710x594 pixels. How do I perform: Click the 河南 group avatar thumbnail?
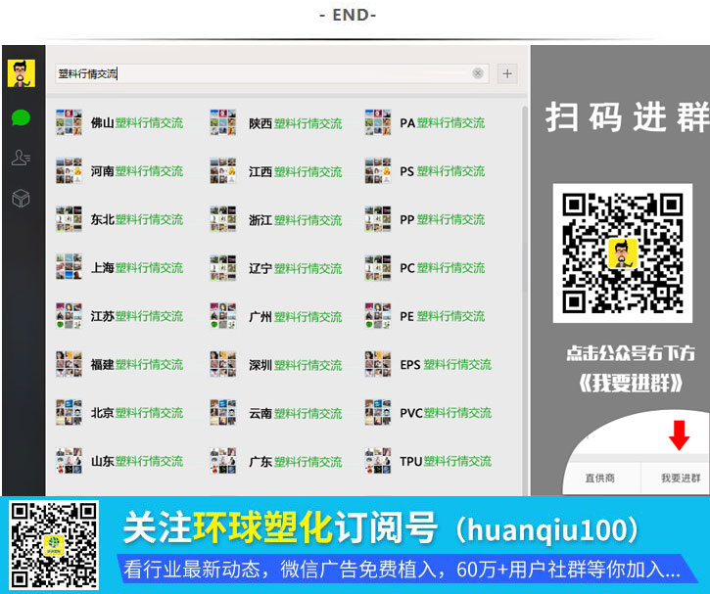click(69, 170)
